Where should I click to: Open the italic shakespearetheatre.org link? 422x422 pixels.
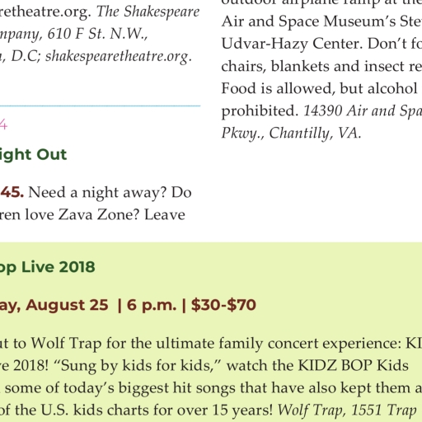[x=119, y=57]
